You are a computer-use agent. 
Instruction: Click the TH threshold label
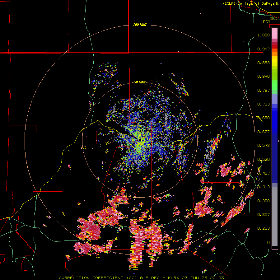[267, 242]
